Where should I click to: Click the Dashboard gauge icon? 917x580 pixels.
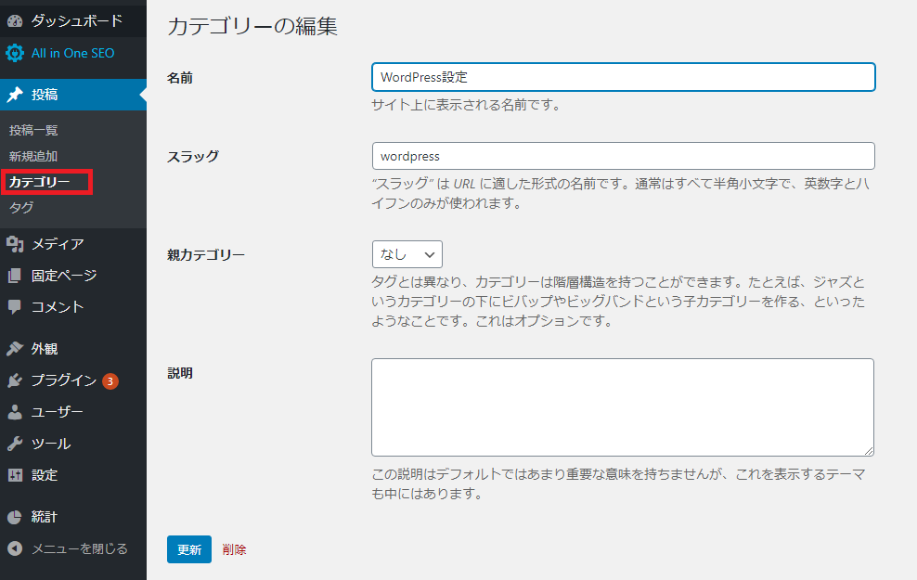point(15,21)
